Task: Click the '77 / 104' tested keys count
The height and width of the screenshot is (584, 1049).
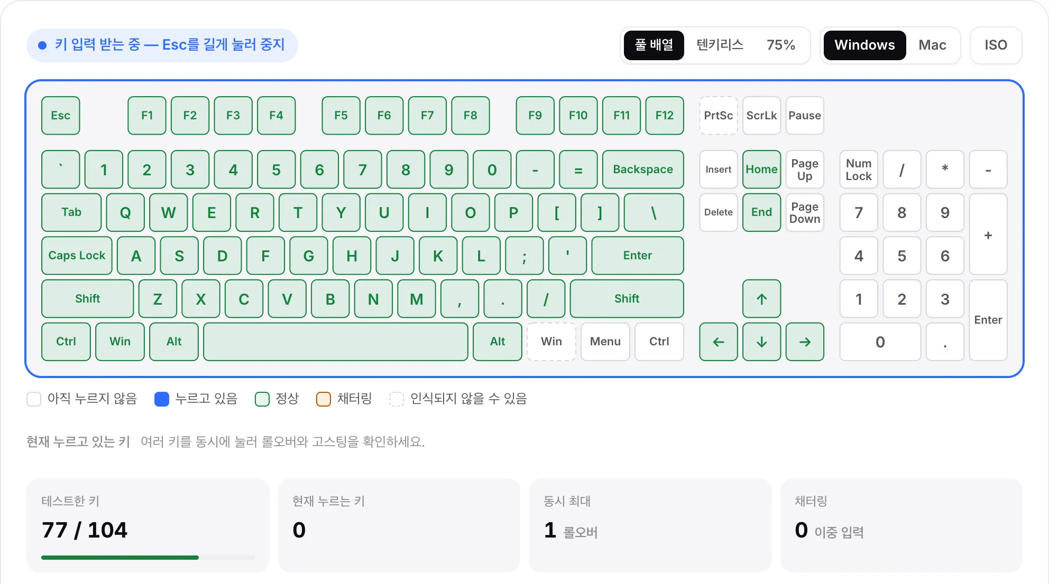Action: 84,530
